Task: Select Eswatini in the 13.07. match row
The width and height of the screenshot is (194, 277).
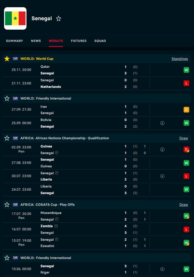Action: click(47, 246)
